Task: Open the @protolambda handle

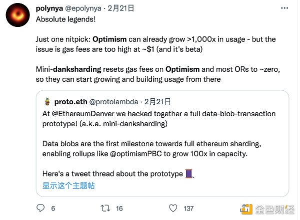Action: click(x=114, y=102)
